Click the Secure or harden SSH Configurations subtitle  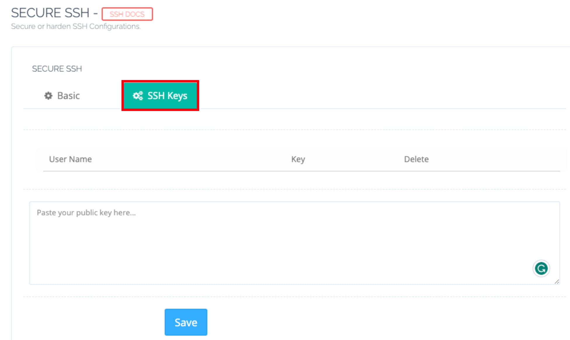pos(76,26)
